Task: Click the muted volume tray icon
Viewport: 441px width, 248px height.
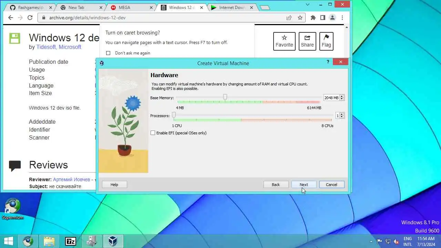Action: point(396,241)
